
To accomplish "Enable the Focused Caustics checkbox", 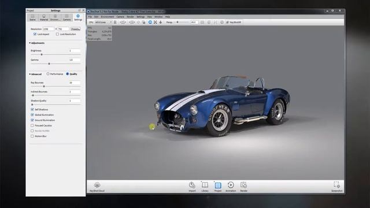I will pyautogui.click(x=32, y=126).
